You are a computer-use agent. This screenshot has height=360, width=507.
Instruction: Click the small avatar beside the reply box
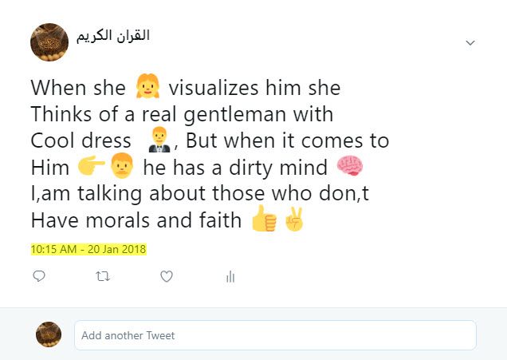tap(49, 334)
